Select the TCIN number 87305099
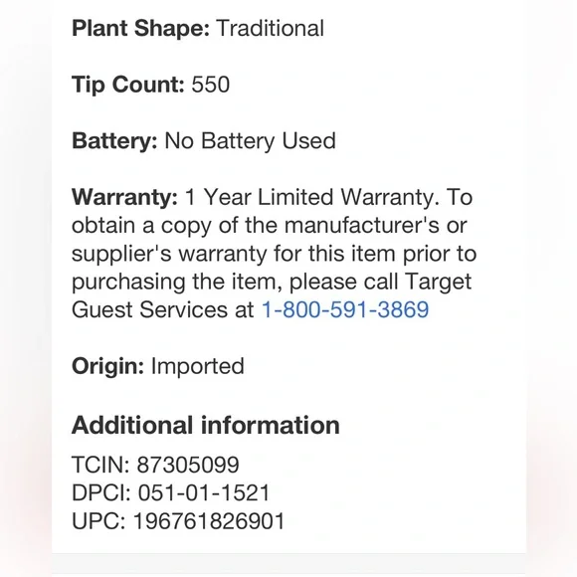This screenshot has width=577, height=577. coord(188,465)
